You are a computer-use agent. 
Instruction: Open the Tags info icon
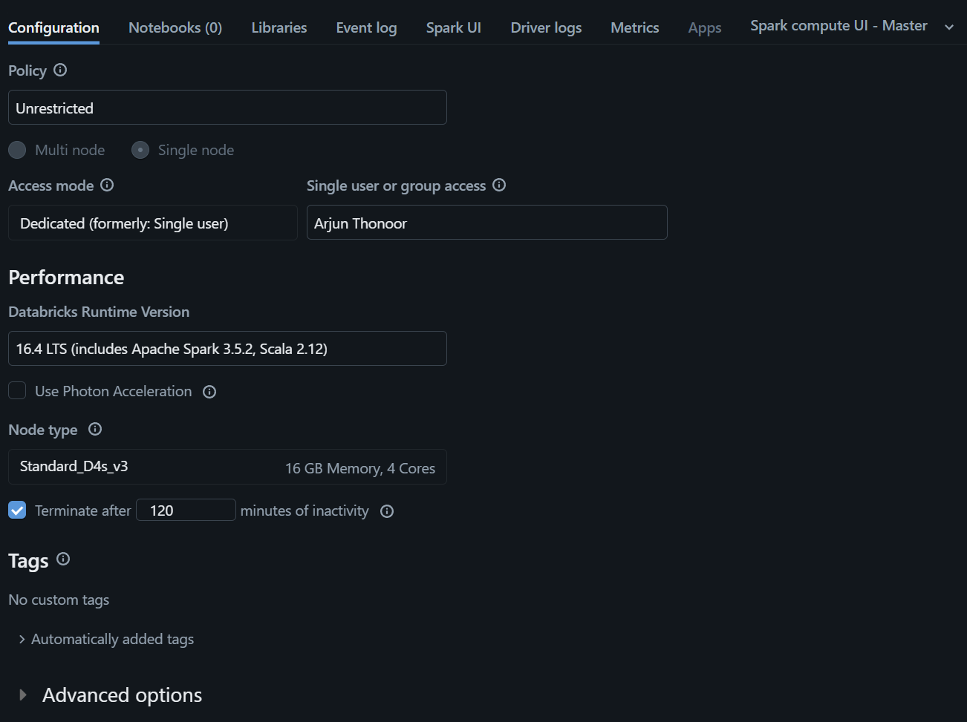click(63, 559)
